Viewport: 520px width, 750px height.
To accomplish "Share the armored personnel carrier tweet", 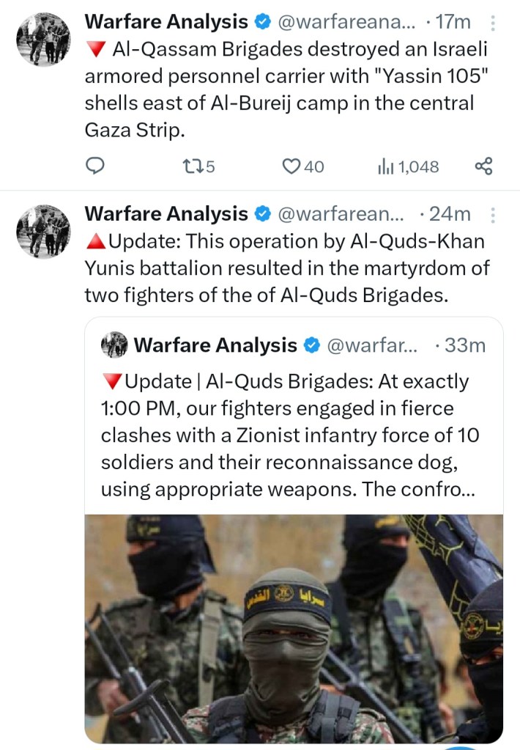I will [483, 167].
